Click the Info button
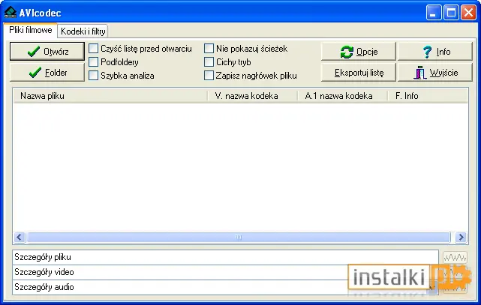This screenshot has width=481, height=305. (434, 52)
